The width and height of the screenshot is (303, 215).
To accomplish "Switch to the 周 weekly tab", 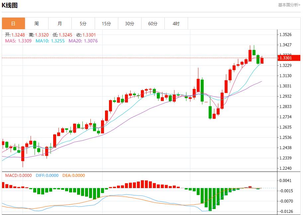I will [37, 24].
